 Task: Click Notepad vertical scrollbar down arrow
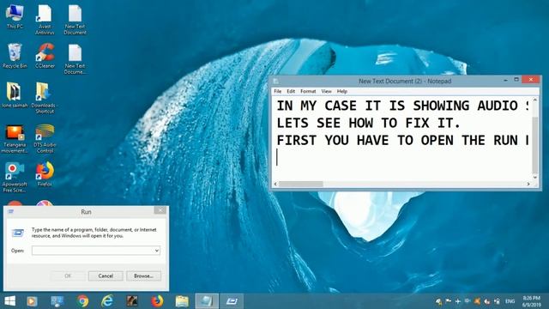535,178
